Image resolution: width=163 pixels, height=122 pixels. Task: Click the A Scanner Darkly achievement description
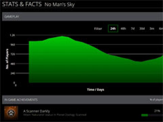point(55,115)
